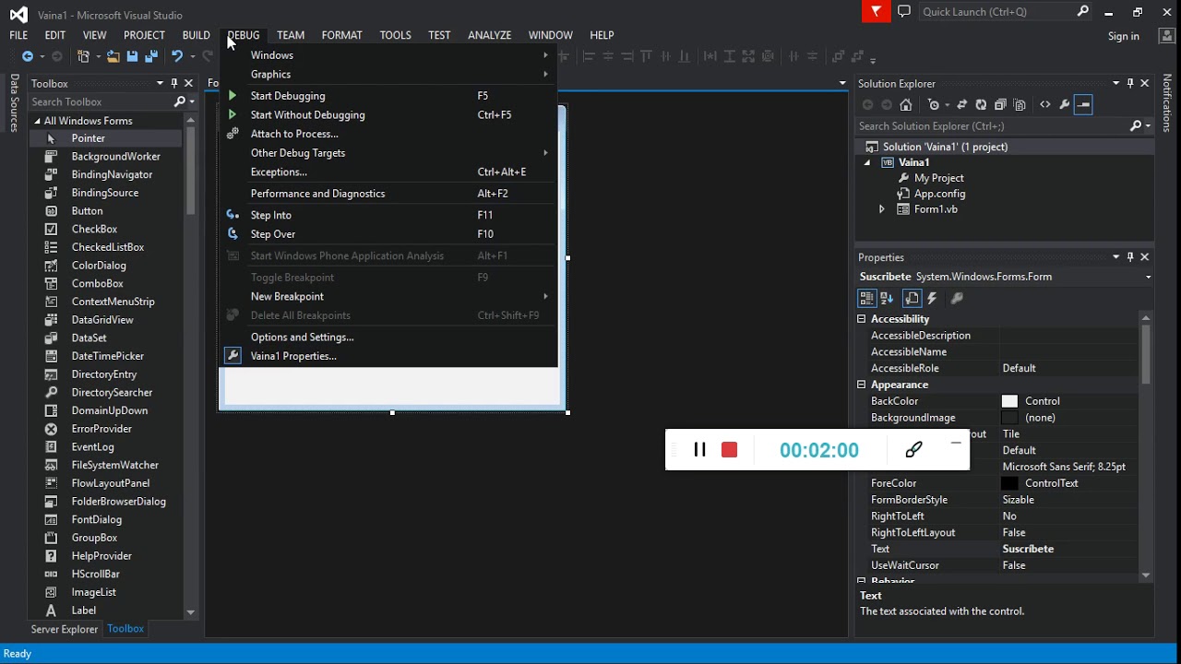
Task: Collapse the Appearance property category
Action: [x=862, y=385]
